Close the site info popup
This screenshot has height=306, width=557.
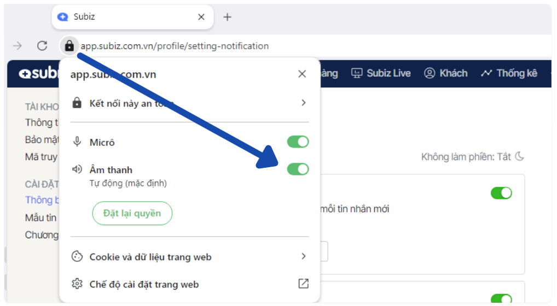coord(302,74)
